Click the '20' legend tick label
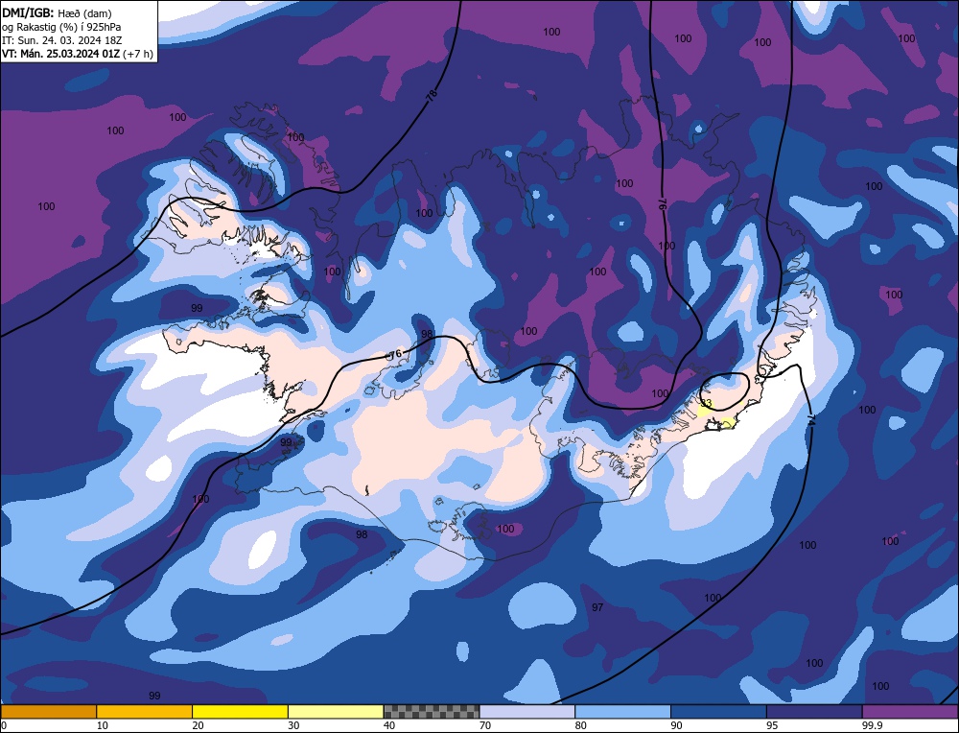The height and width of the screenshot is (733, 959). click(x=198, y=725)
